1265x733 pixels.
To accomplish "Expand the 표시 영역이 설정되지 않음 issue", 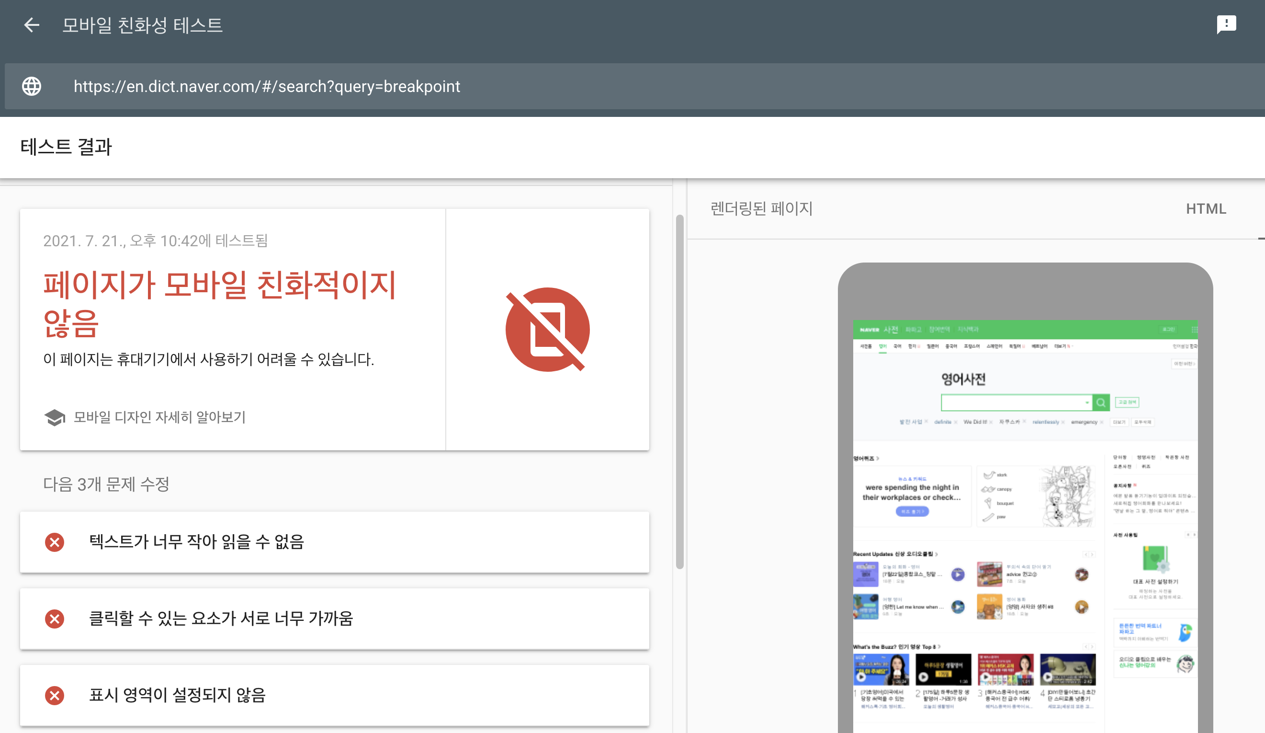I will pyautogui.click(x=334, y=695).
